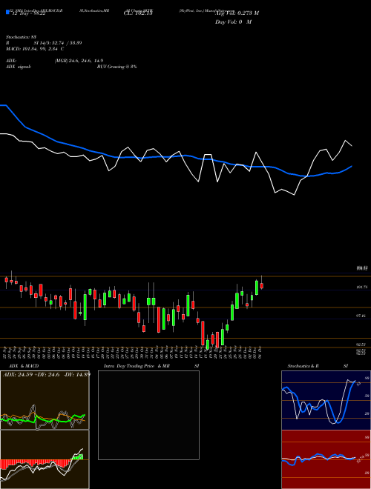Select the '12 Day = 98.22' SMA label
371x489 pixels.
[x=29, y=14]
